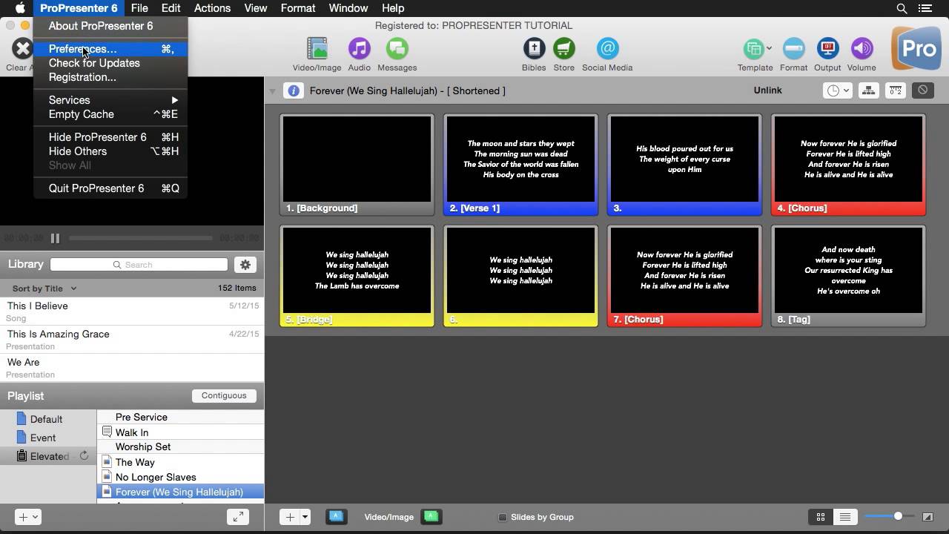
Task: Select Walk In playlist item
Action: click(180, 432)
